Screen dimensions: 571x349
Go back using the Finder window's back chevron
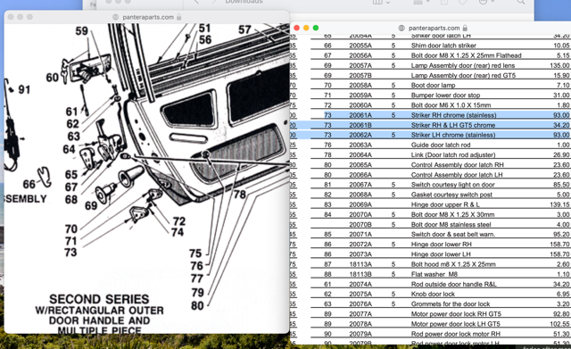coord(196,2)
